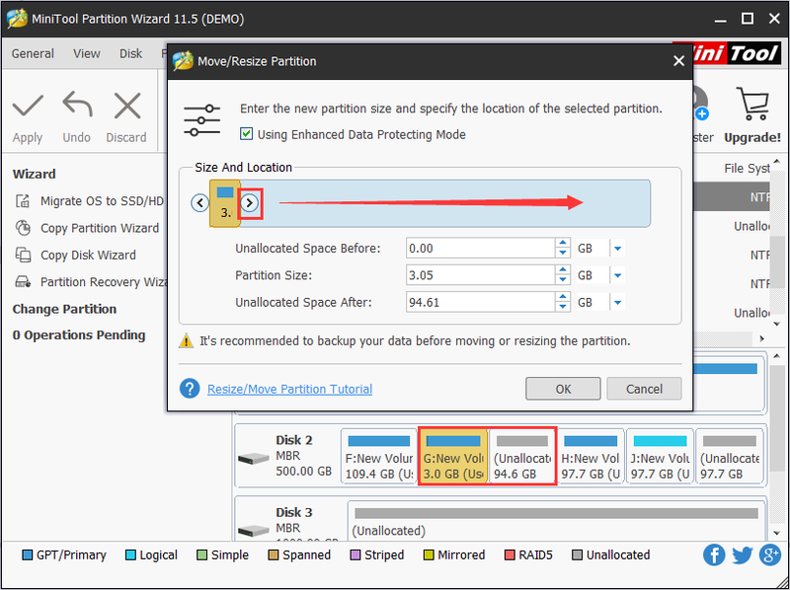This screenshot has width=790, height=590.
Task: Click the Partition Size input field
Action: pyautogui.click(x=480, y=275)
